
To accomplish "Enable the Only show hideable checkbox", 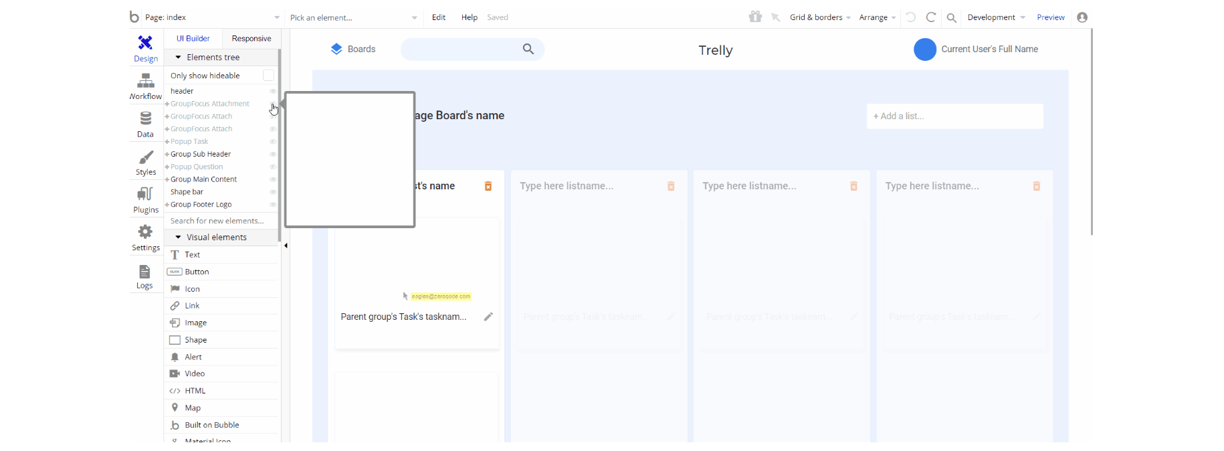I will tap(268, 76).
